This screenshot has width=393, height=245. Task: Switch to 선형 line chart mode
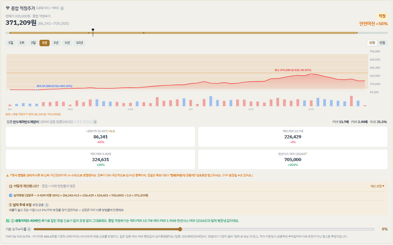[372, 43]
